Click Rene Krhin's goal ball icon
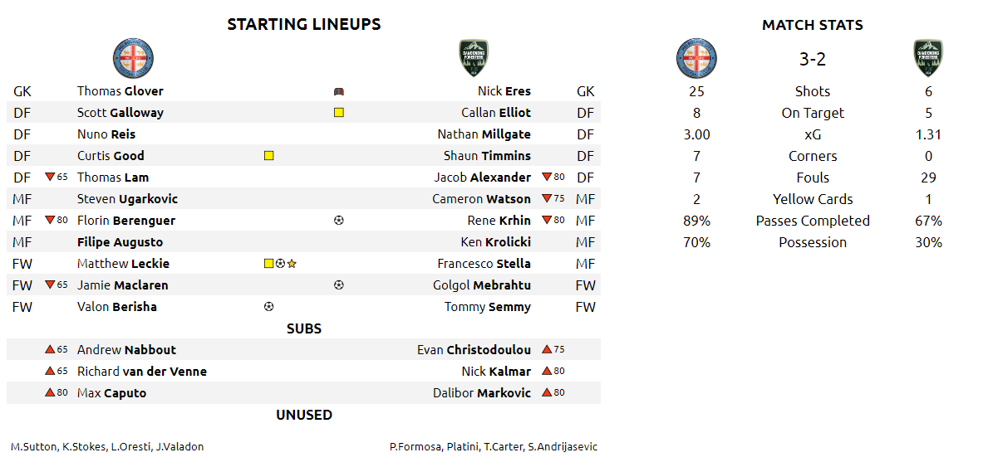The image size is (983, 467). (x=338, y=221)
